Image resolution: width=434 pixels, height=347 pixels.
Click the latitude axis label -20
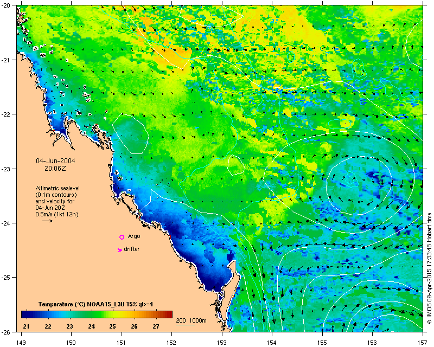tap(6, 5)
